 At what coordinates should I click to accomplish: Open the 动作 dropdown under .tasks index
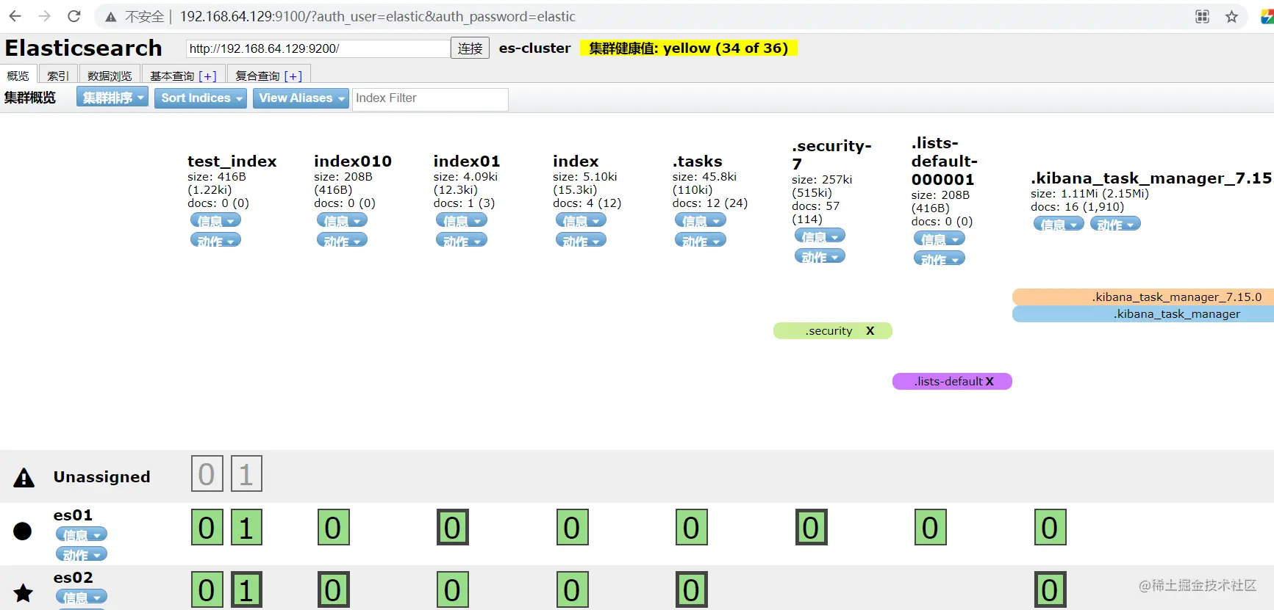[x=701, y=240]
